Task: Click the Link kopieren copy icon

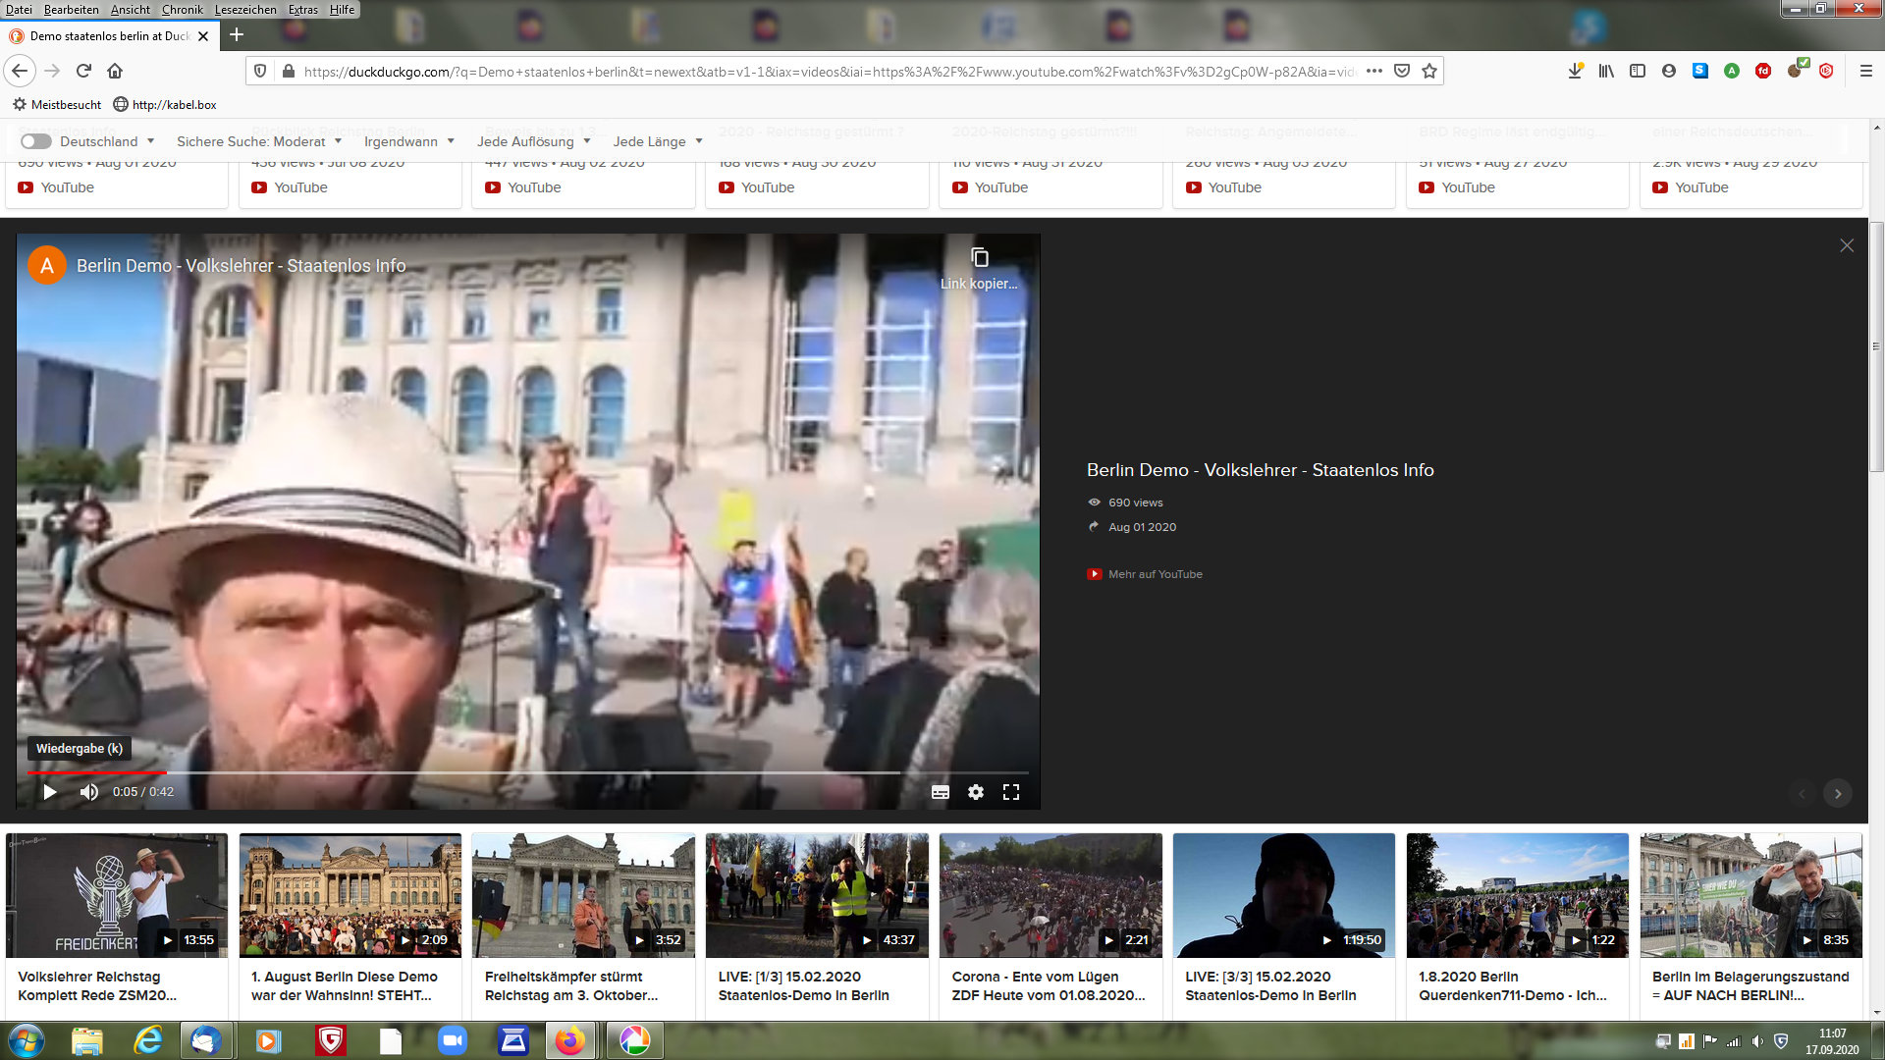Action: pos(979,258)
